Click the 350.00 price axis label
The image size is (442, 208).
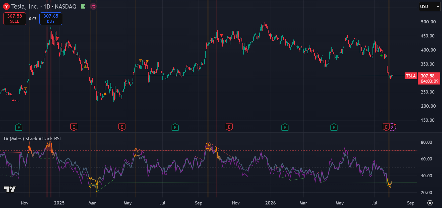(428, 64)
